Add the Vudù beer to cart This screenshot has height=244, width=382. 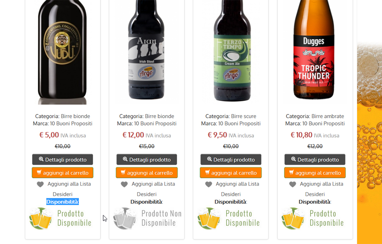point(63,173)
